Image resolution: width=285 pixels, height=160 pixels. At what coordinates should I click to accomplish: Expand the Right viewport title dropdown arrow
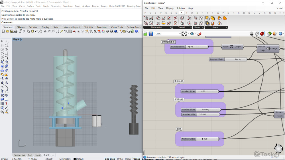click(21, 39)
